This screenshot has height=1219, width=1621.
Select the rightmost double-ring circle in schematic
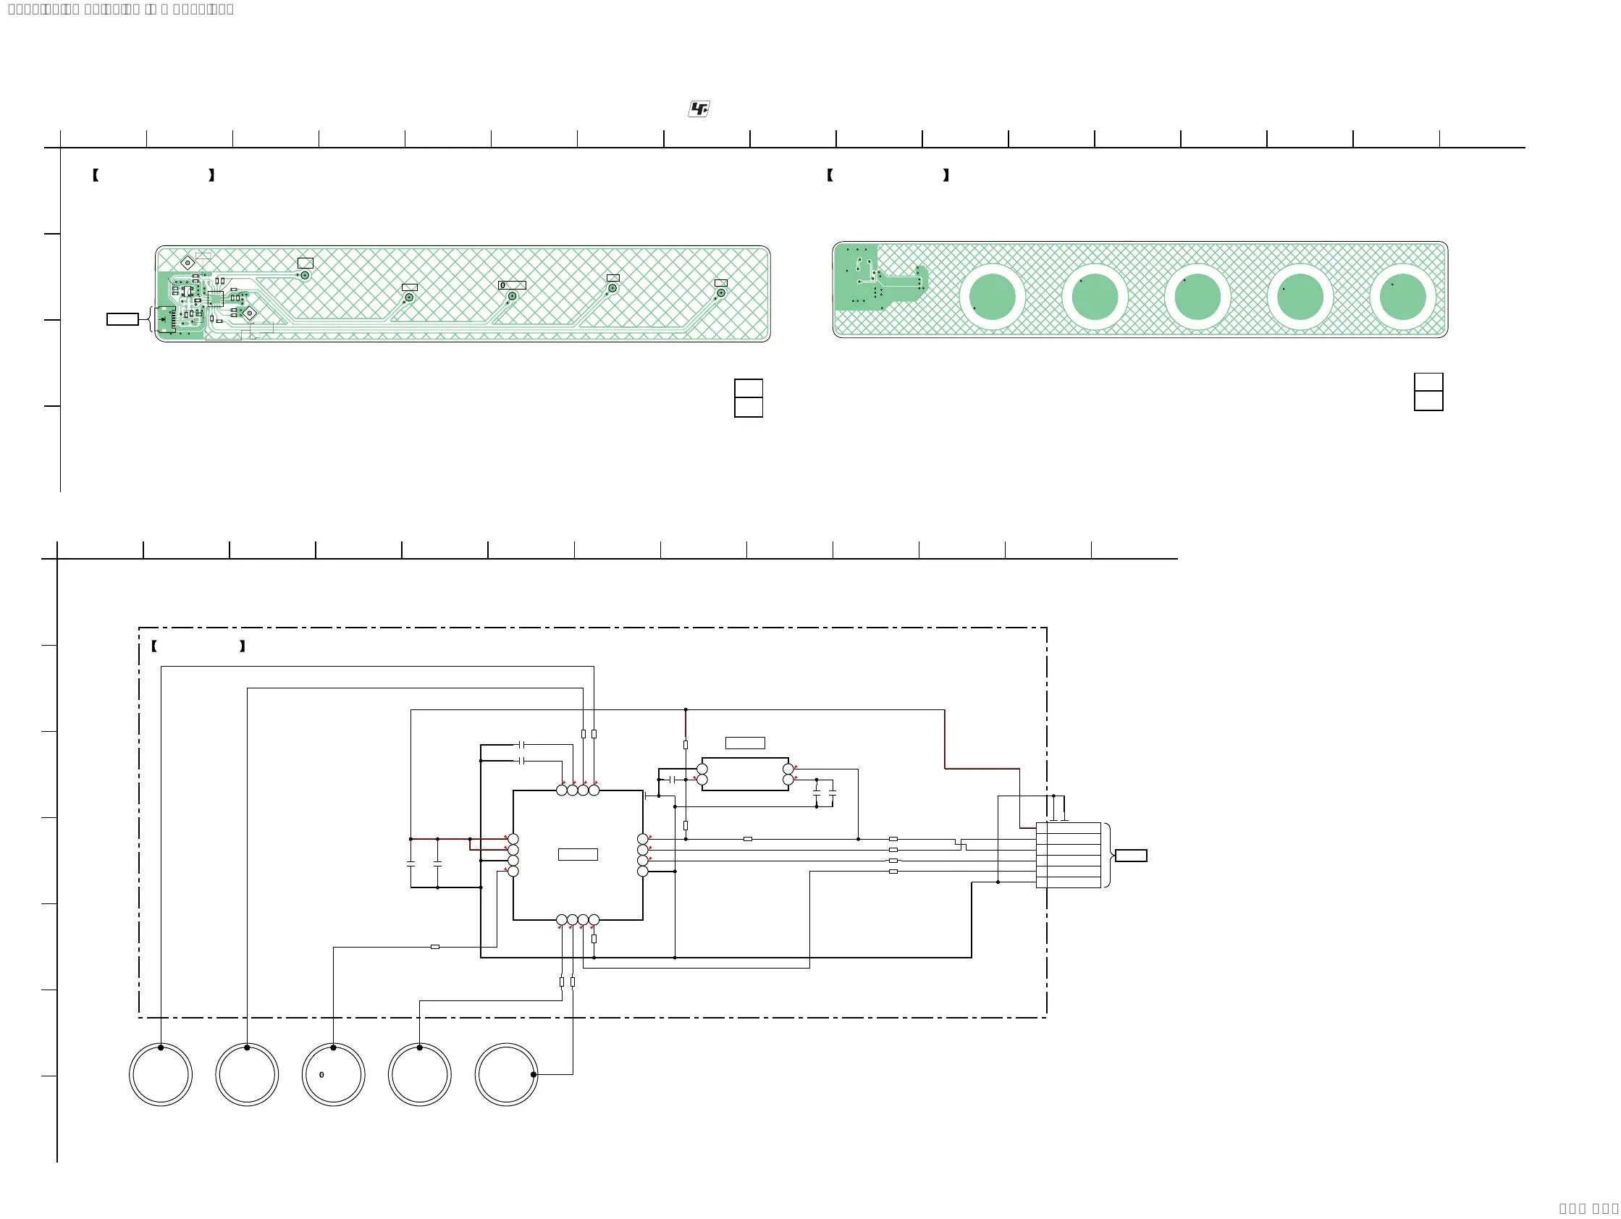pyautogui.click(x=506, y=1075)
